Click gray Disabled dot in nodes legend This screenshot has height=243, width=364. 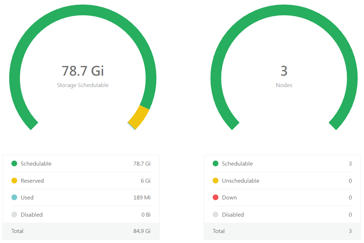pyautogui.click(x=216, y=215)
